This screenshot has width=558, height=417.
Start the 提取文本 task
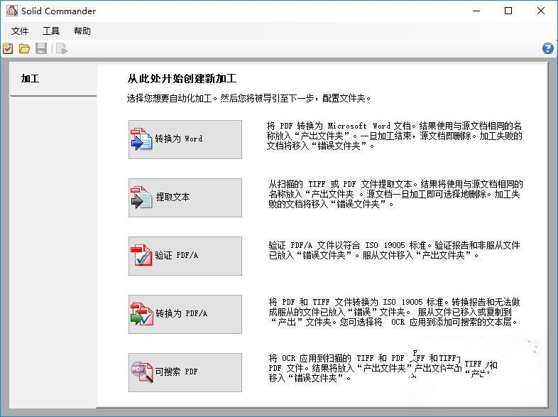185,197
